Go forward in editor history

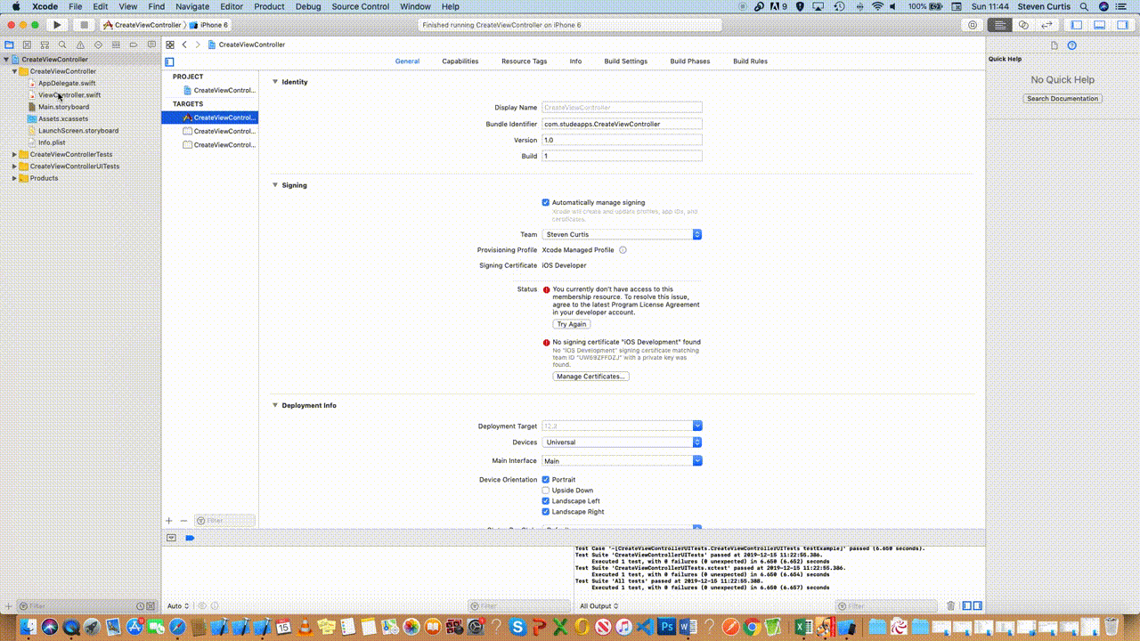[x=198, y=45]
